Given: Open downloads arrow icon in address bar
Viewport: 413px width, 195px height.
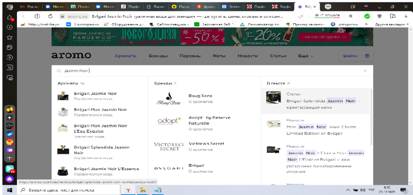Looking at the screenshot, I should (x=406, y=16).
